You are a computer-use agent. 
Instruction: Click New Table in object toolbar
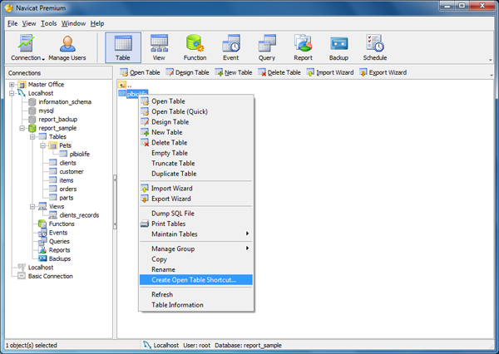(233, 72)
